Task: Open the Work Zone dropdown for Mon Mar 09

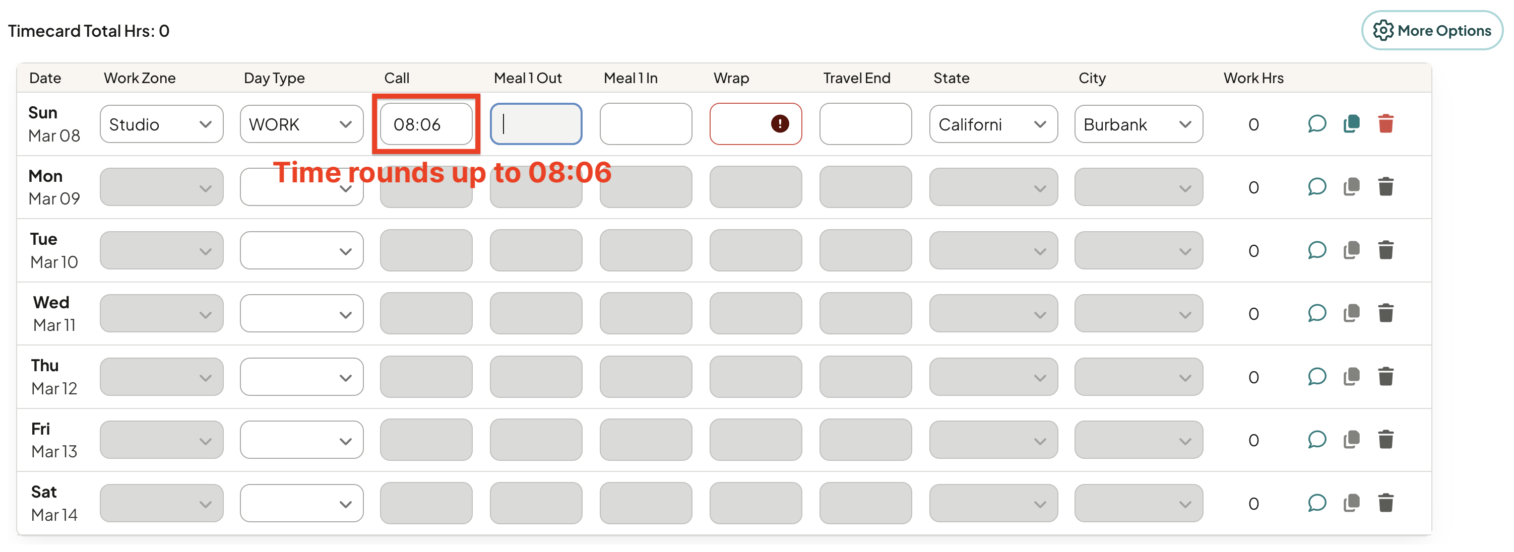Action: (x=162, y=187)
